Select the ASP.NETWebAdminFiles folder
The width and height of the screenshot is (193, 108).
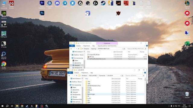94,86
